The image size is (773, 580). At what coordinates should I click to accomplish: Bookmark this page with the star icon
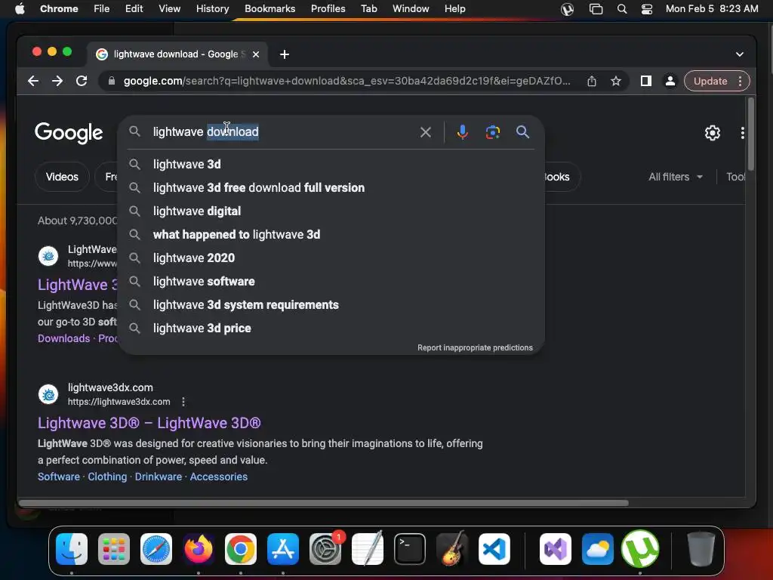coord(616,81)
